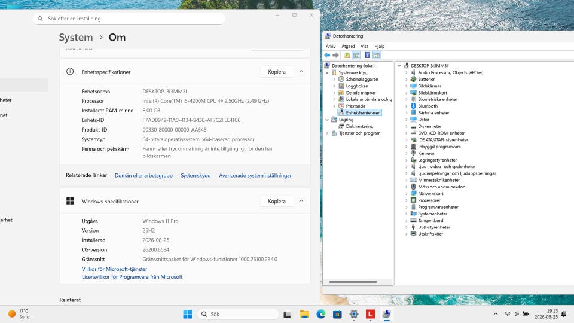Open the Arkiv menu

point(331,46)
